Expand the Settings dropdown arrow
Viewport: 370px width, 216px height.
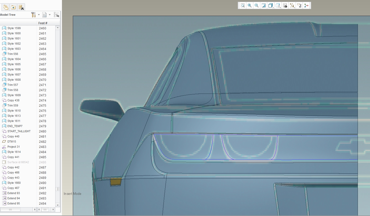click(39, 15)
